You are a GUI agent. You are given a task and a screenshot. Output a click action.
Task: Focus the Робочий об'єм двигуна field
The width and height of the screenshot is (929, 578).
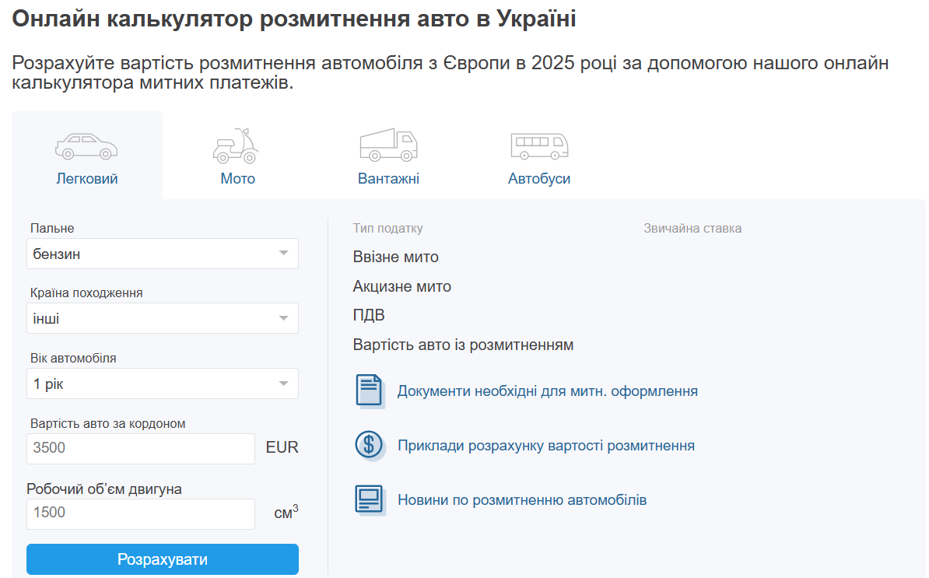point(141,513)
